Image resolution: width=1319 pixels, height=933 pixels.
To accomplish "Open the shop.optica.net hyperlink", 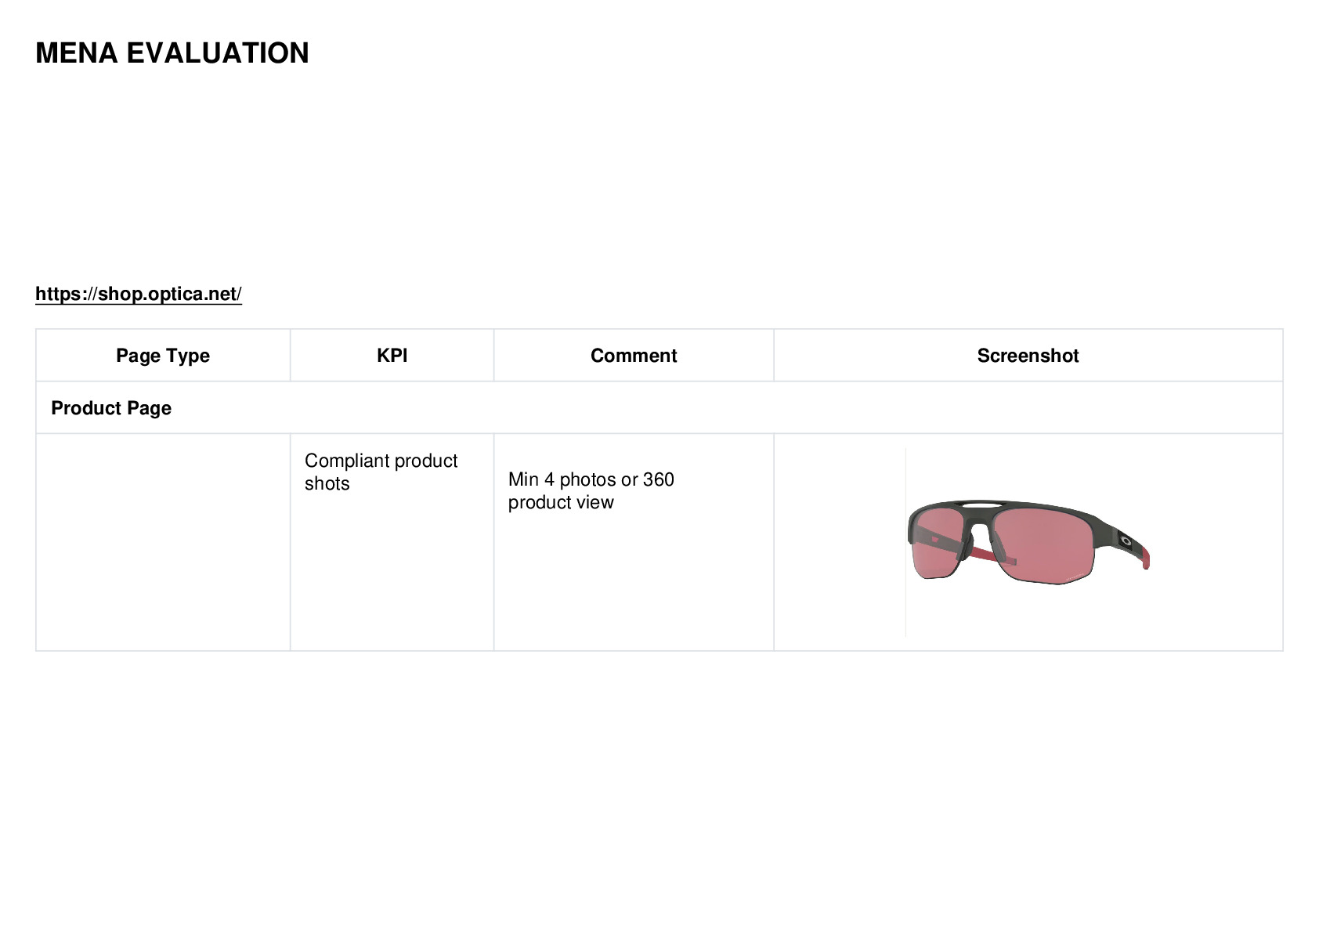I will coord(139,294).
